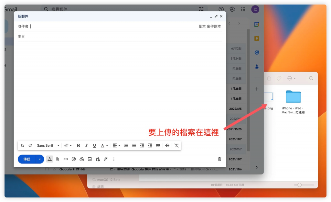
Task: Open Google Keep side panel
Action: [257, 39]
